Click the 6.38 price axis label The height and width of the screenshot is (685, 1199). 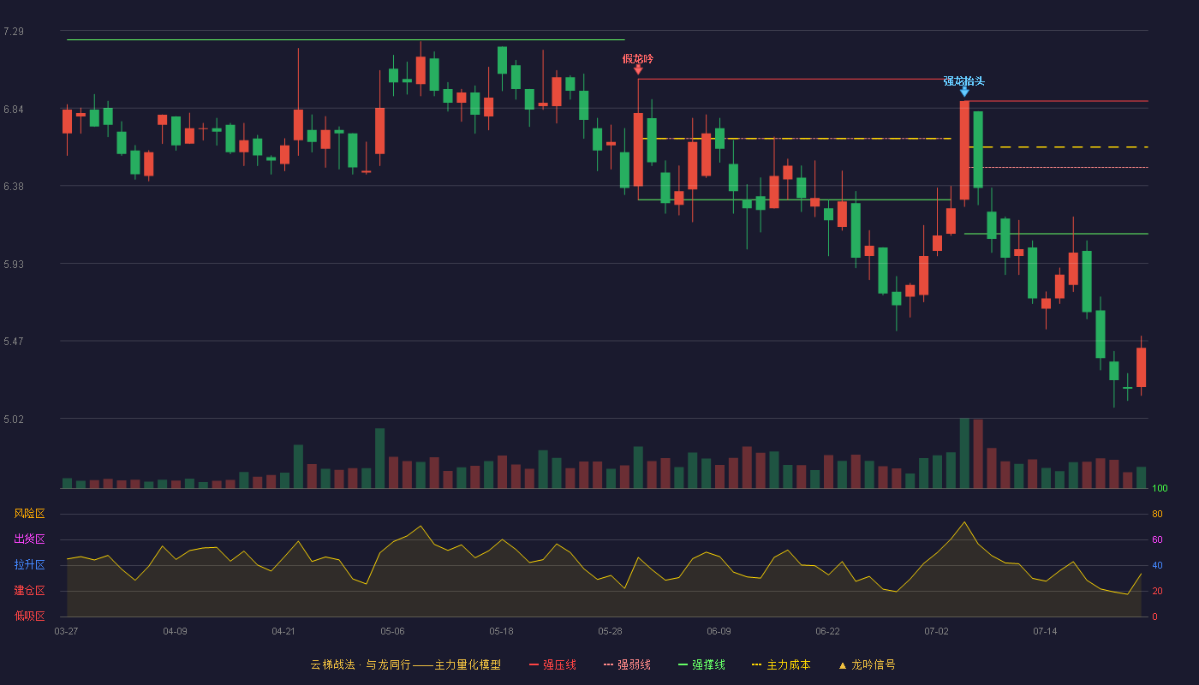tap(14, 187)
